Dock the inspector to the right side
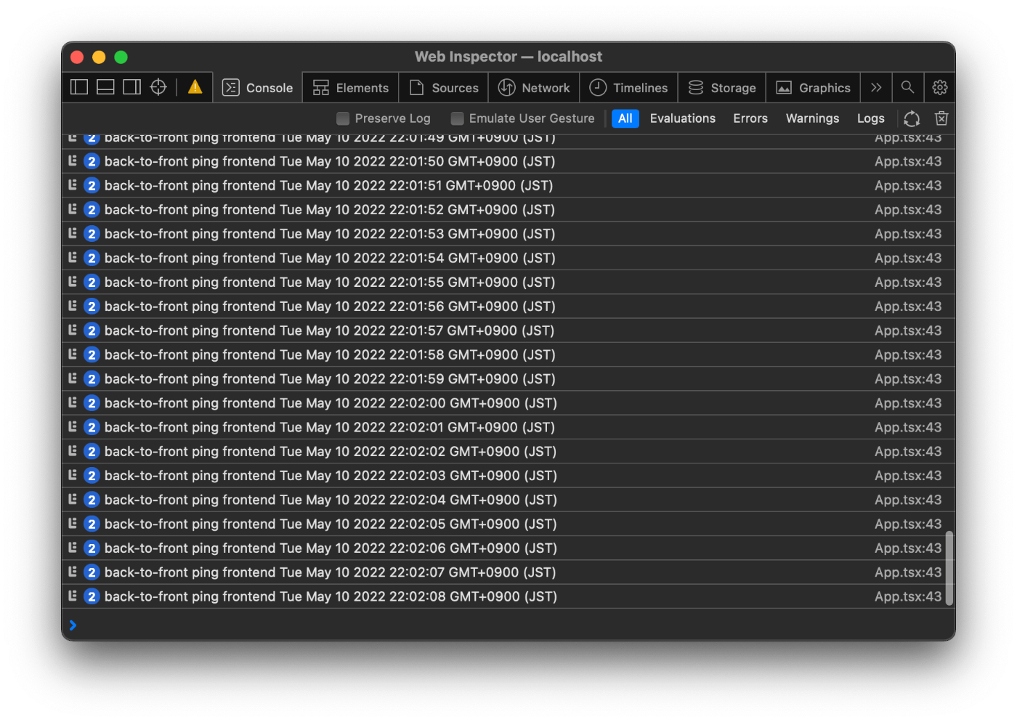 pyautogui.click(x=131, y=86)
